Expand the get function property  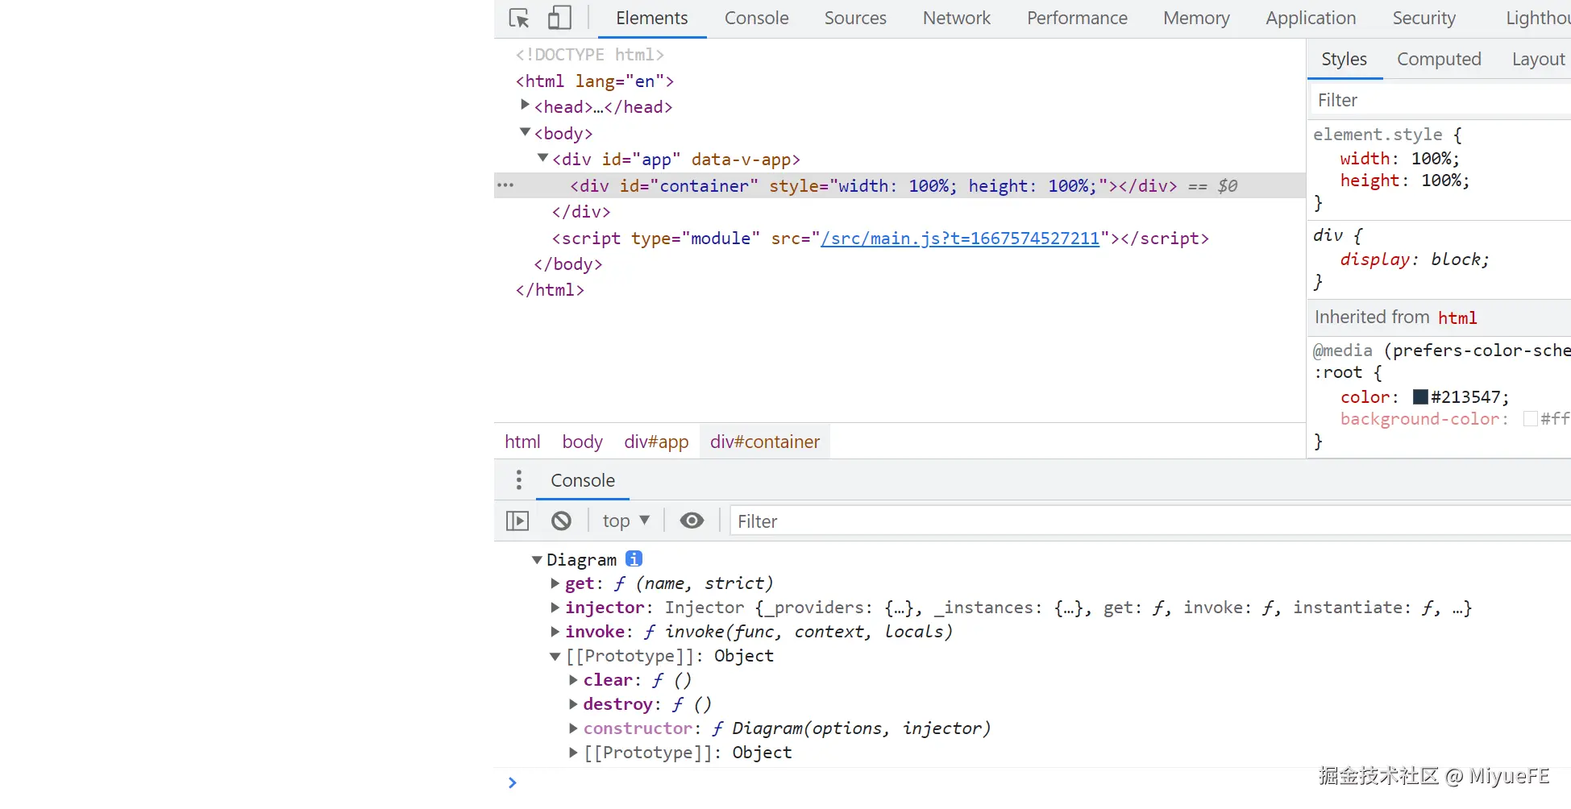click(x=555, y=583)
